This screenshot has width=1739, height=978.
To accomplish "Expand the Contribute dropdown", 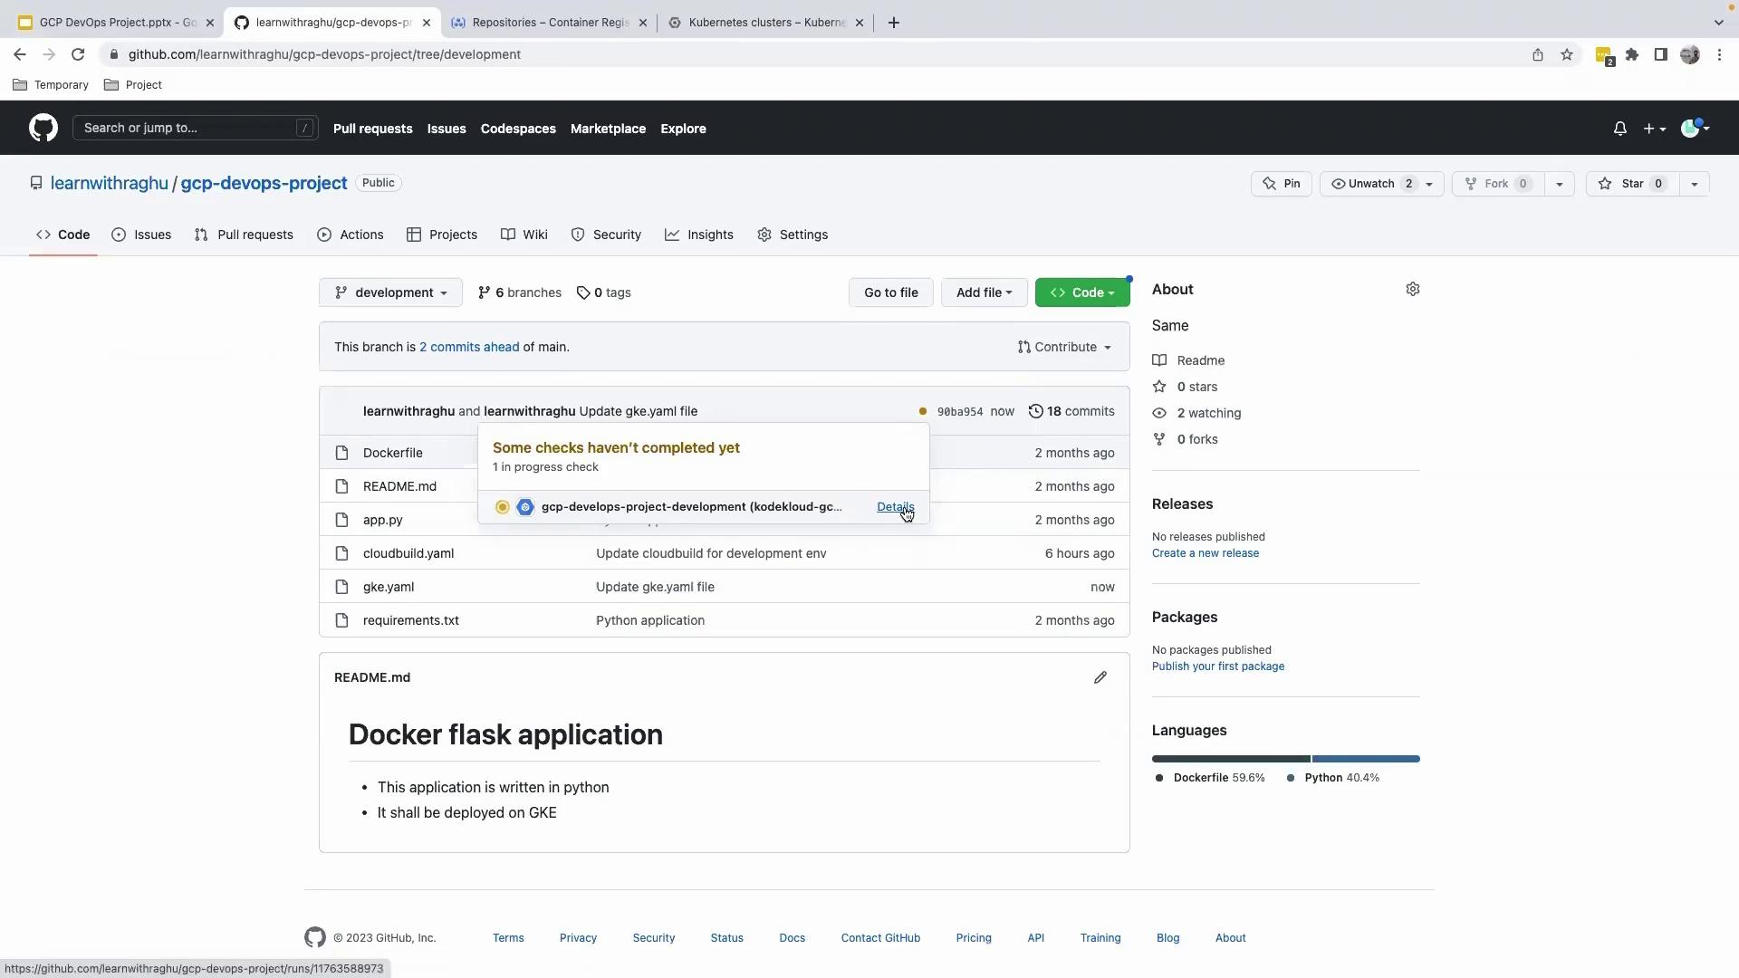I will (1064, 347).
